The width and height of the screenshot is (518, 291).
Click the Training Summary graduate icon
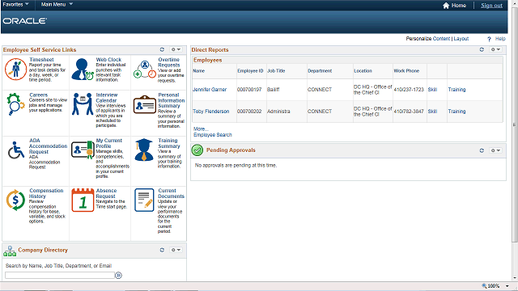point(144,150)
